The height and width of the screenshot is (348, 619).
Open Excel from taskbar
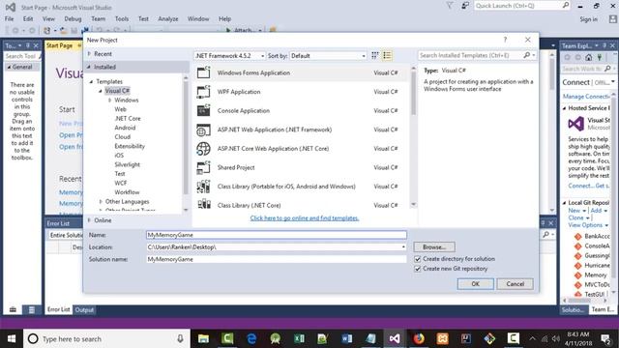click(x=299, y=338)
